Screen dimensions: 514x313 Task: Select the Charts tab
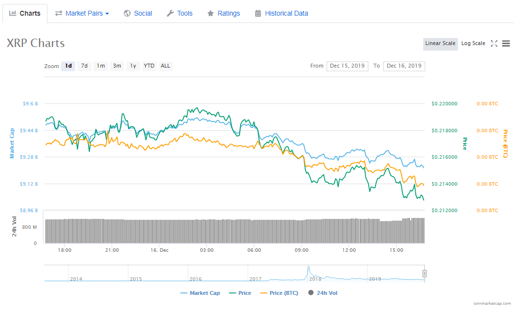25,13
